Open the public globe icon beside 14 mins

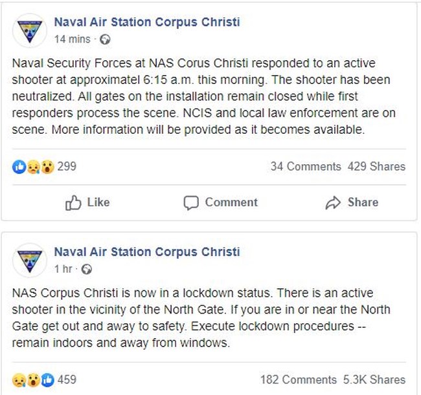pyautogui.click(x=105, y=39)
